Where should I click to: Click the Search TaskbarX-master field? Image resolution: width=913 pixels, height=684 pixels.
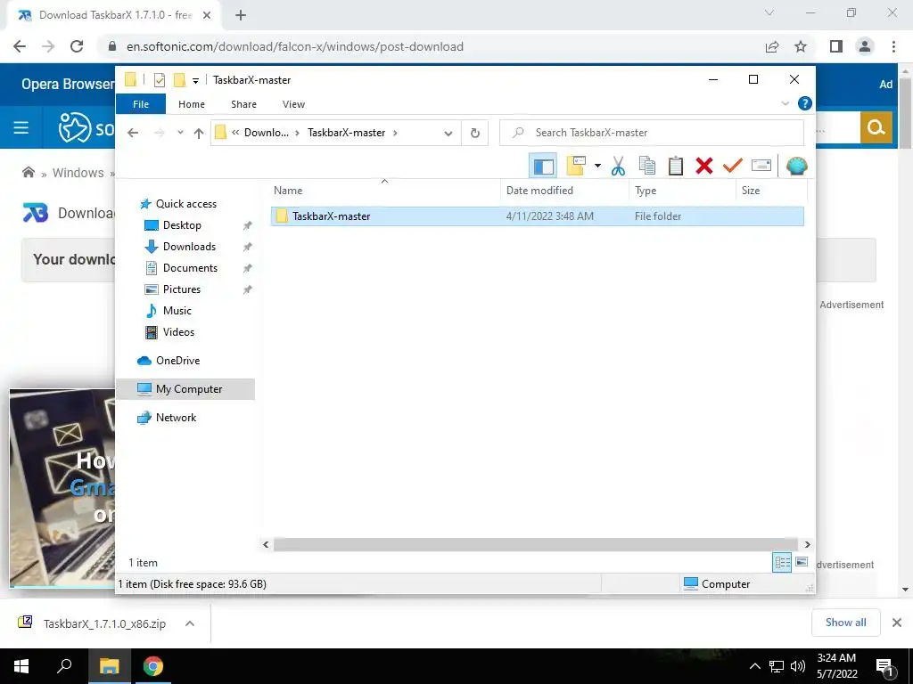(x=652, y=133)
